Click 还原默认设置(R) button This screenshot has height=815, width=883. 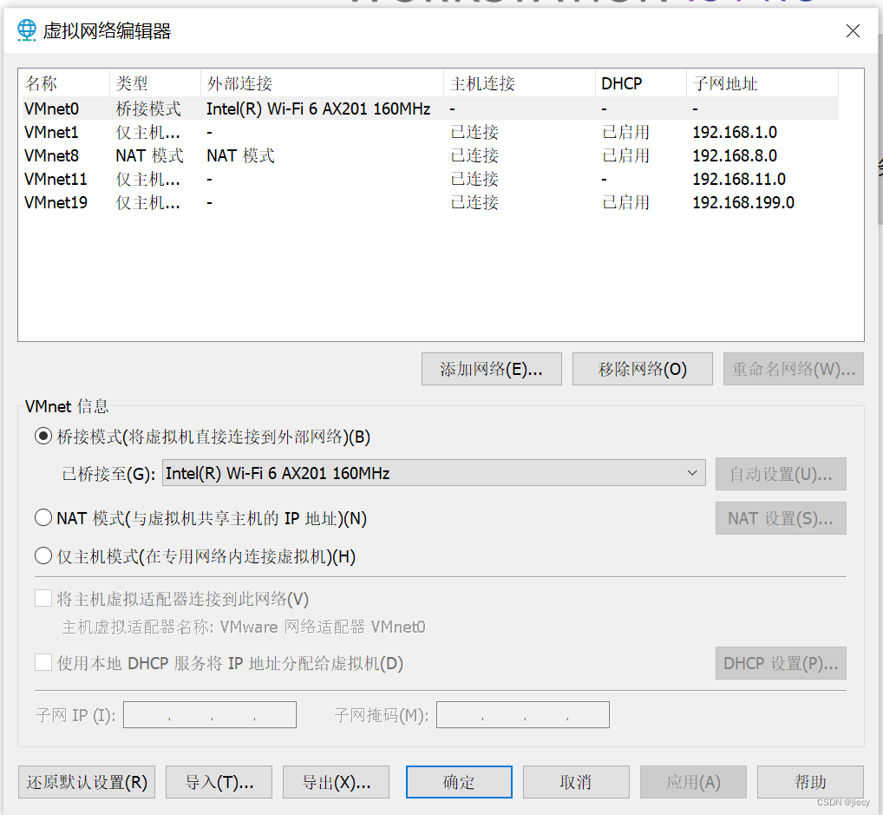87,782
